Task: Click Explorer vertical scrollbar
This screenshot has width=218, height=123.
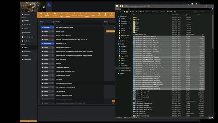Action: (x=213, y=32)
